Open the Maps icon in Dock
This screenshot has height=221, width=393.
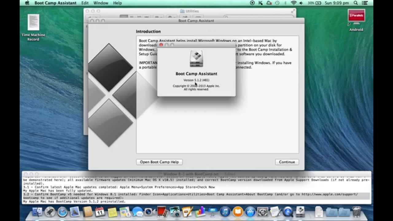pos(125,212)
